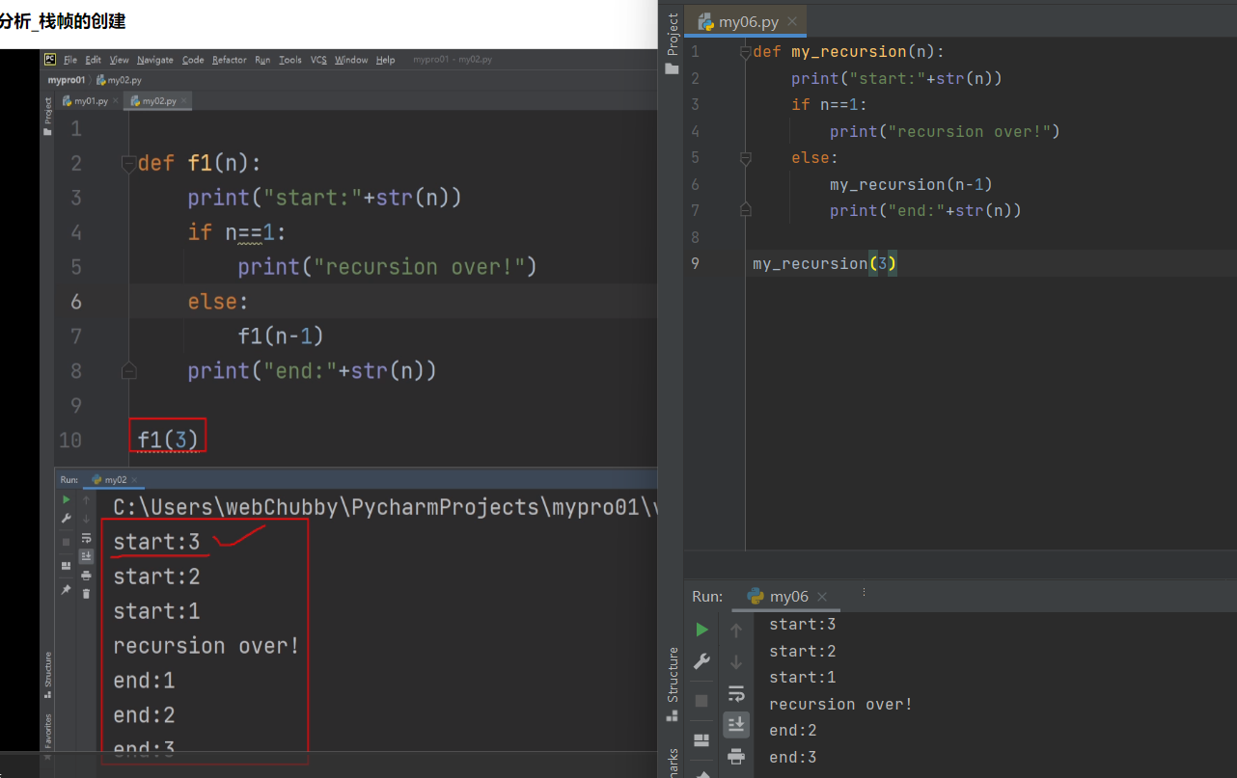
Task: Click line number 9 in my06.py gutter
Action: click(696, 263)
